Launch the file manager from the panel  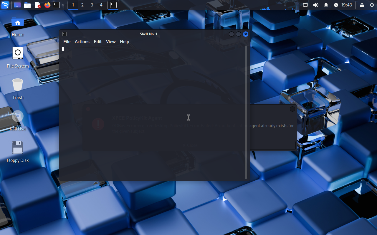coord(27,5)
